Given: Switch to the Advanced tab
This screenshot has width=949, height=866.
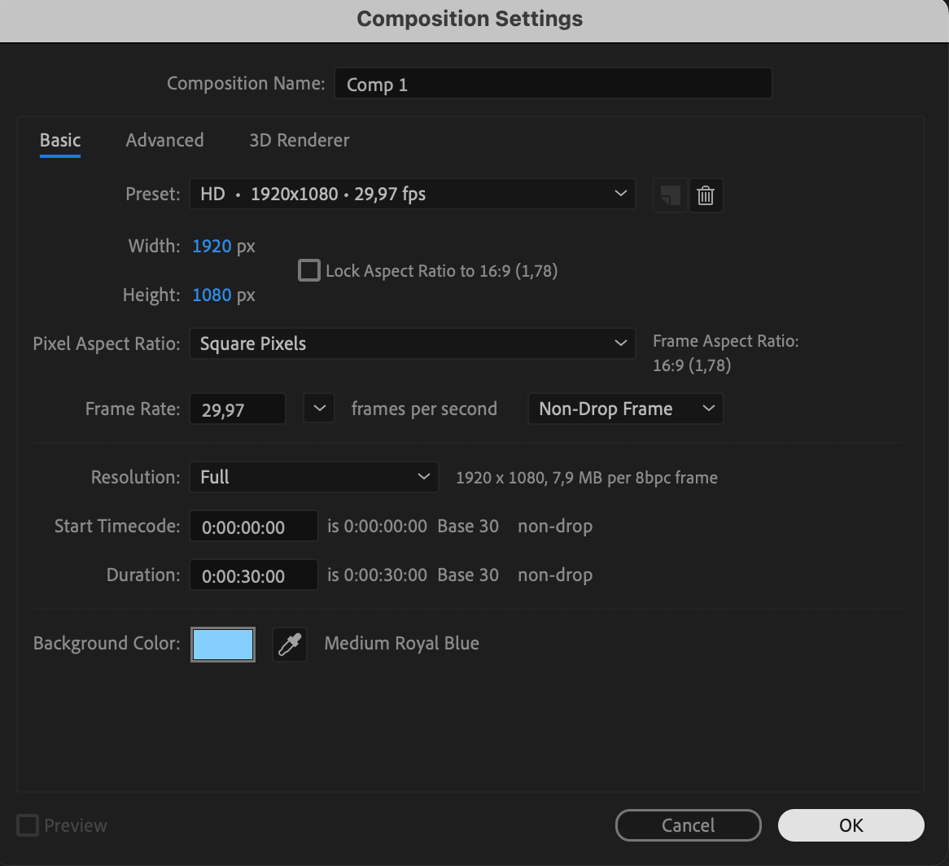Looking at the screenshot, I should 164,140.
